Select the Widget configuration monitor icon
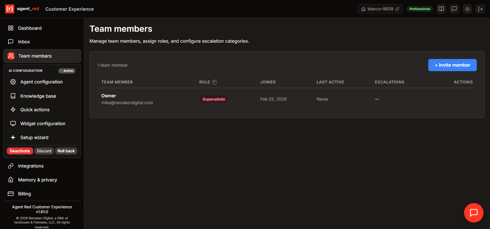490x229 pixels. pos(13,124)
